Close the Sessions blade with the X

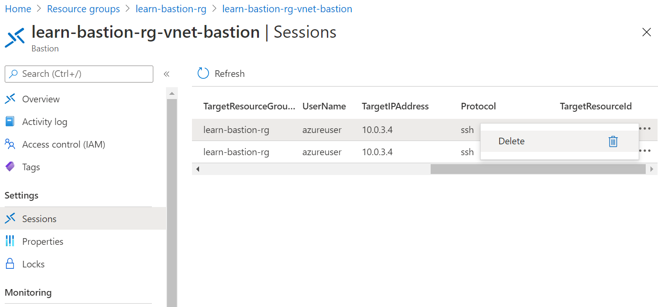(x=647, y=32)
